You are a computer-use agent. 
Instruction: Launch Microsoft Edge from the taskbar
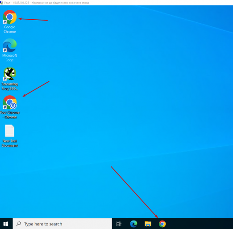[133, 224]
